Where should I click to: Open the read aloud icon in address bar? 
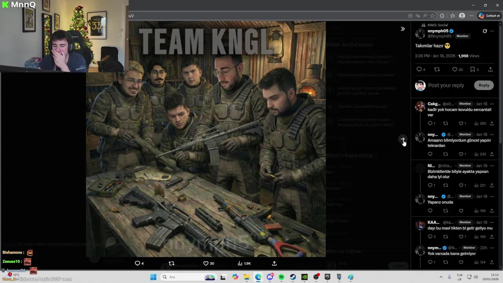tap(425, 16)
